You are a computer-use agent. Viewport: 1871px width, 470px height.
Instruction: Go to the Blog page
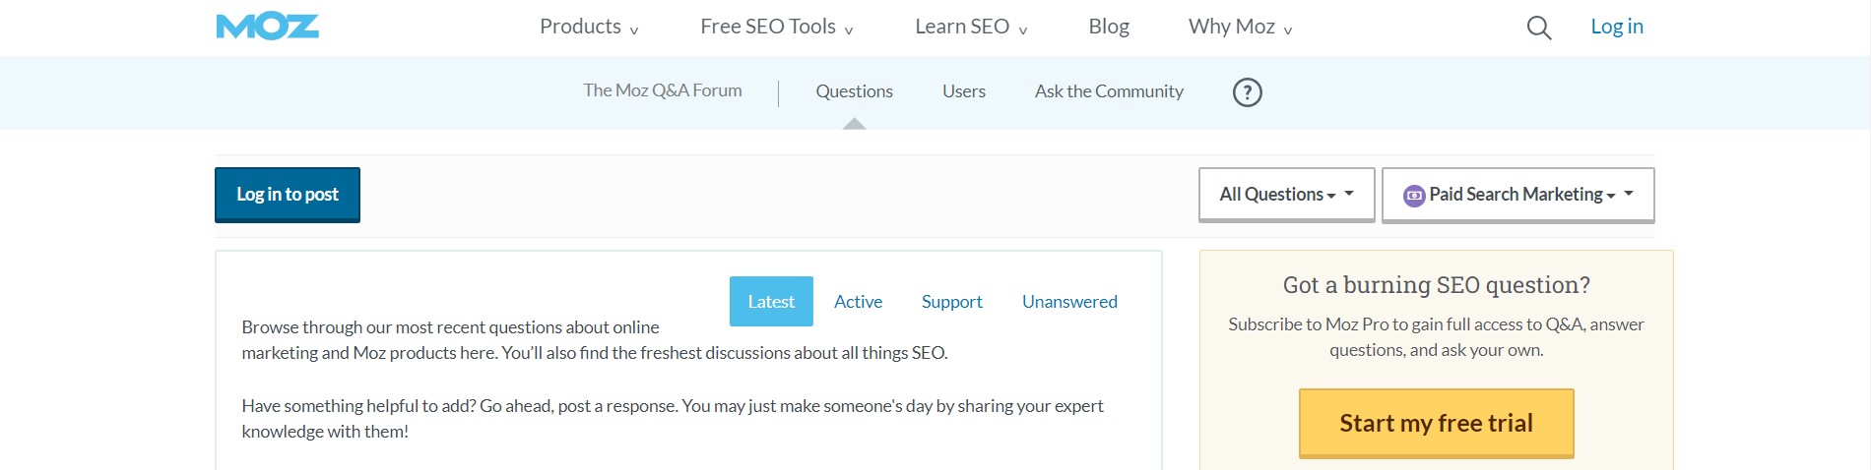1109,27
